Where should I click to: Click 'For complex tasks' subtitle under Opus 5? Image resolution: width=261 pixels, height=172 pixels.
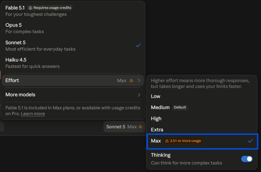25,32
